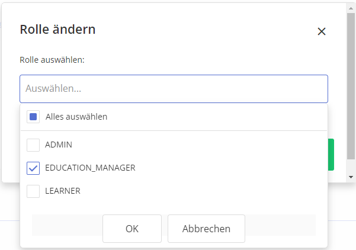Click the partially hidden green button

(x=331, y=155)
